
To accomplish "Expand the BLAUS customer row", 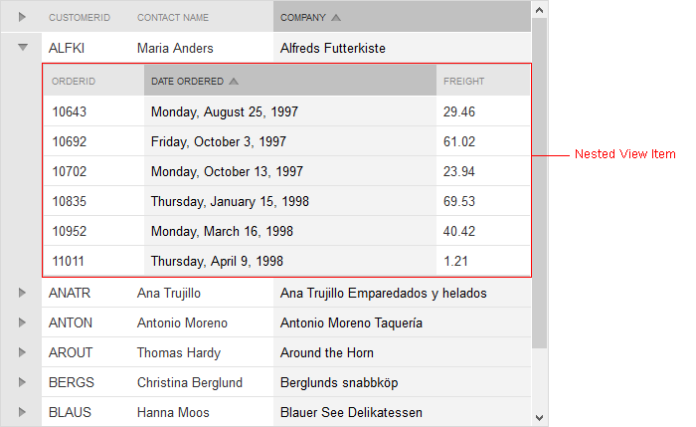I will [22, 412].
